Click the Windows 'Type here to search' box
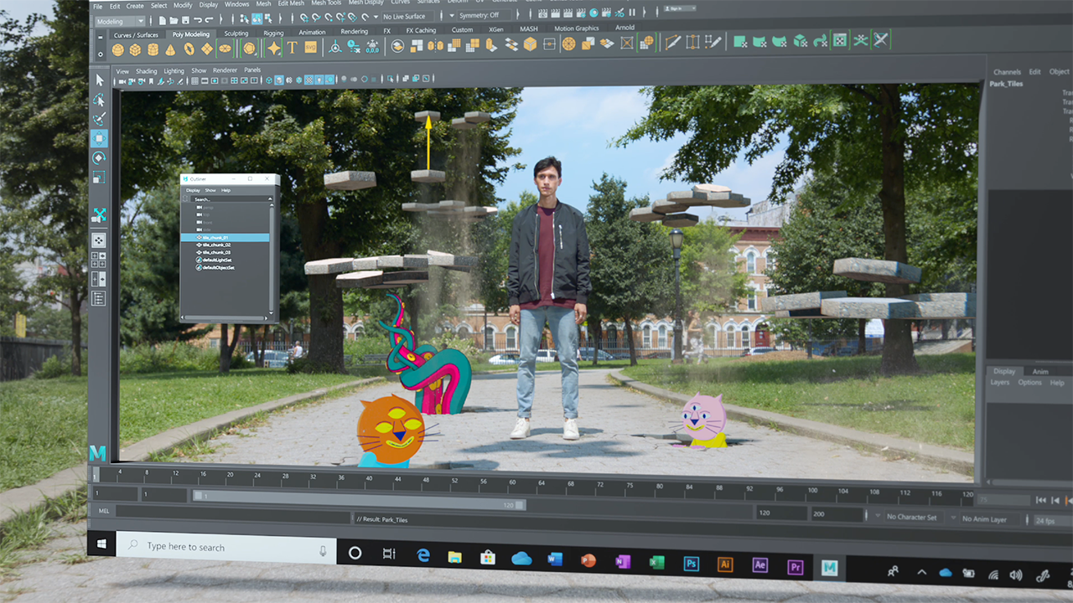 click(x=226, y=547)
